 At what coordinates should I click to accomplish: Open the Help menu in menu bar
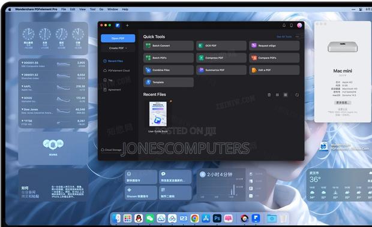pyautogui.click(x=125, y=9)
